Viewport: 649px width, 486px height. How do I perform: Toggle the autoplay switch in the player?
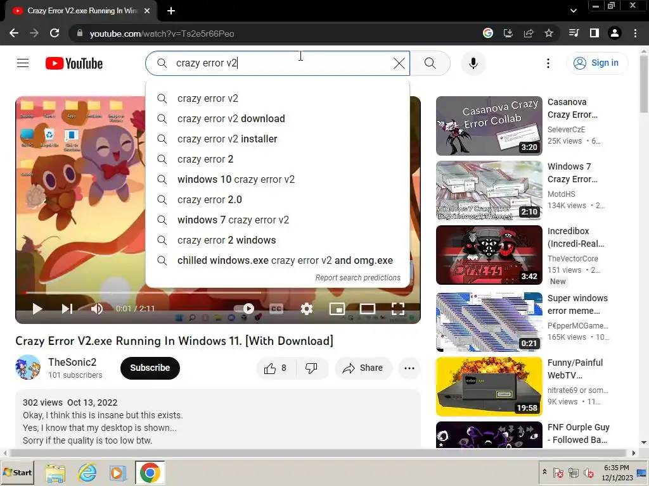click(244, 309)
